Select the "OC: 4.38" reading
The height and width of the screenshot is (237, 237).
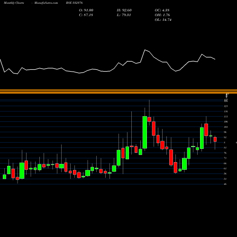[162, 10]
